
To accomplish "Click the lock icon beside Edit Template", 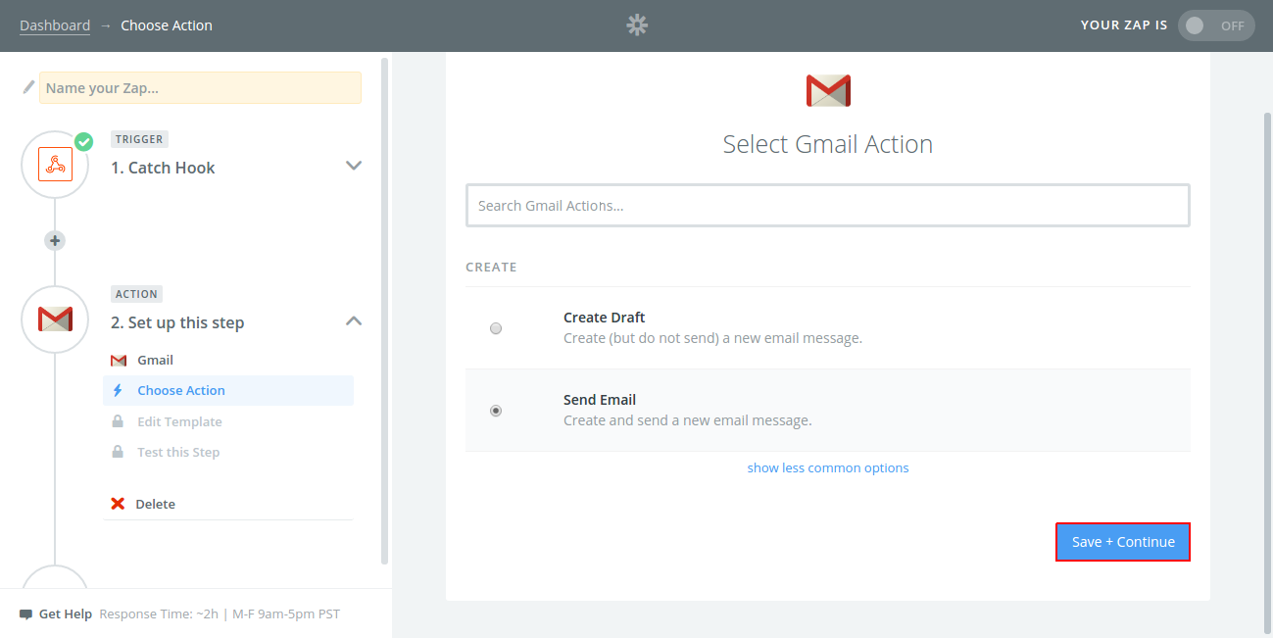I will click(x=118, y=421).
